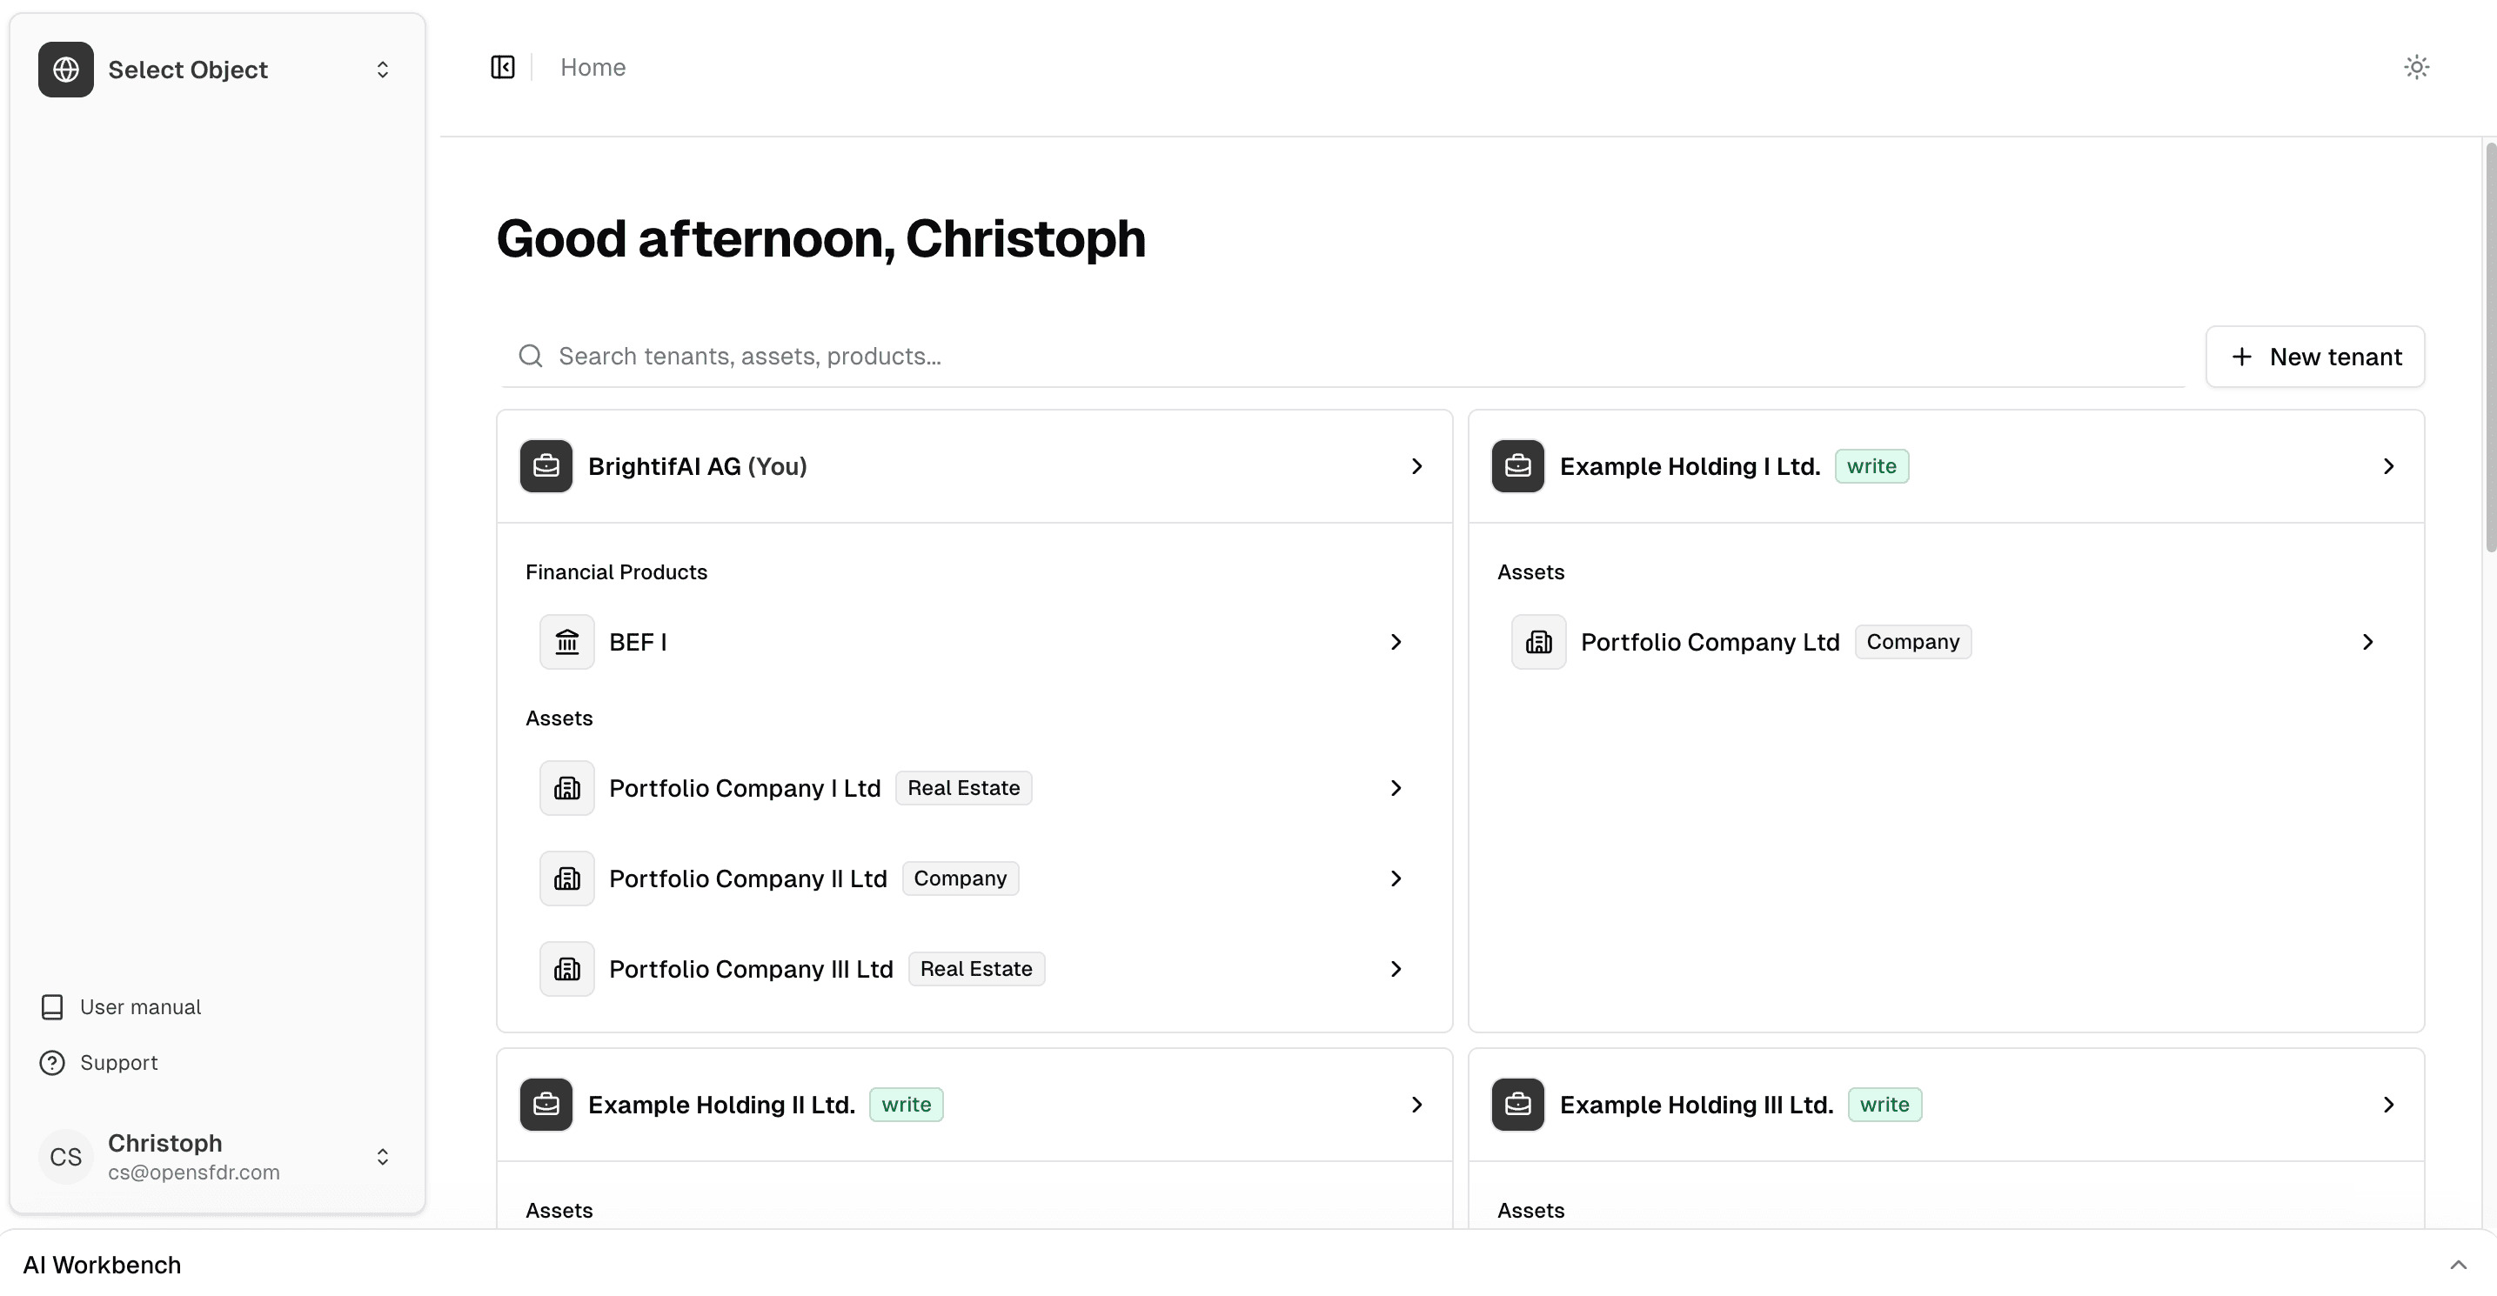Viewport: 2497px width, 1296px height.
Task: Click the page vertical scrollbar
Action: coord(2489,347)
